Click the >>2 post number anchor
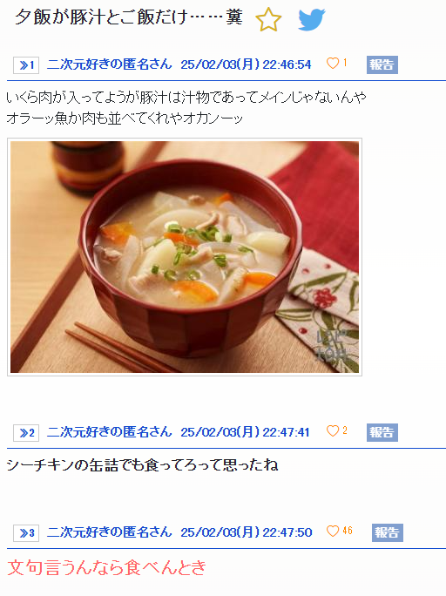The height and width of the screenshot is (596, 446). (x=26, y=432)
